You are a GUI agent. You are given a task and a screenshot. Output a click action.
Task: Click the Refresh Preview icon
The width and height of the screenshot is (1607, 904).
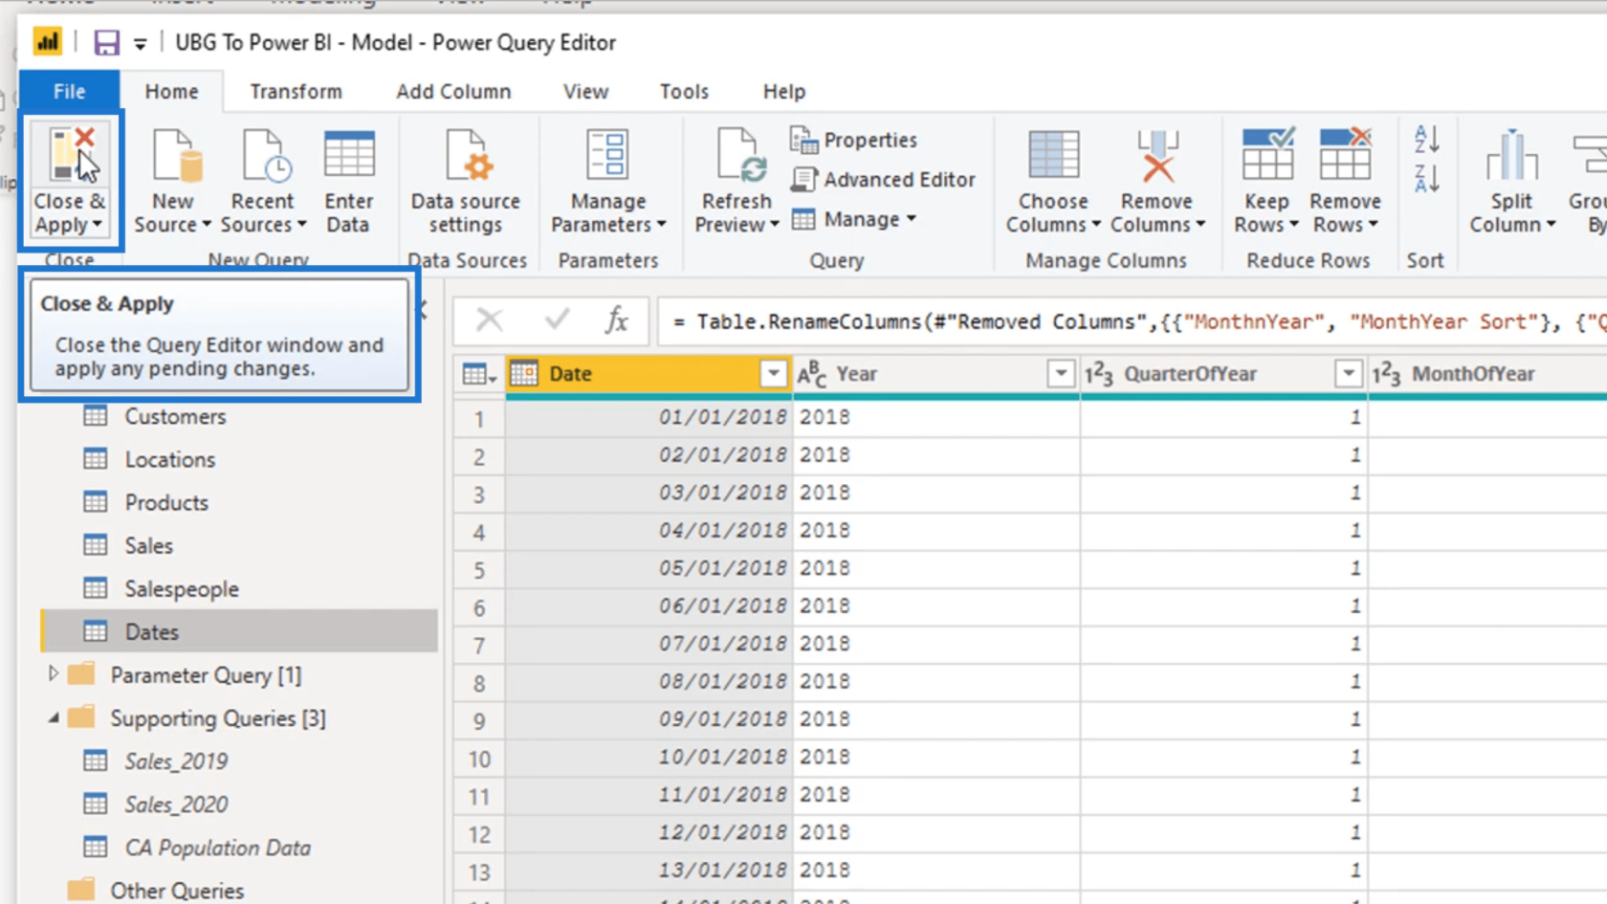(741, 156)
